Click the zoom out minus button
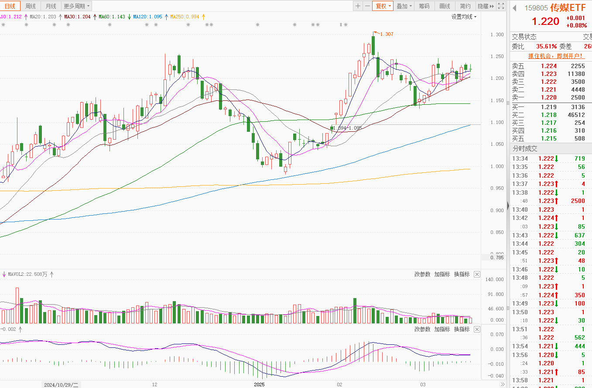This screenshot has height=388, width=592. point(367,6)
